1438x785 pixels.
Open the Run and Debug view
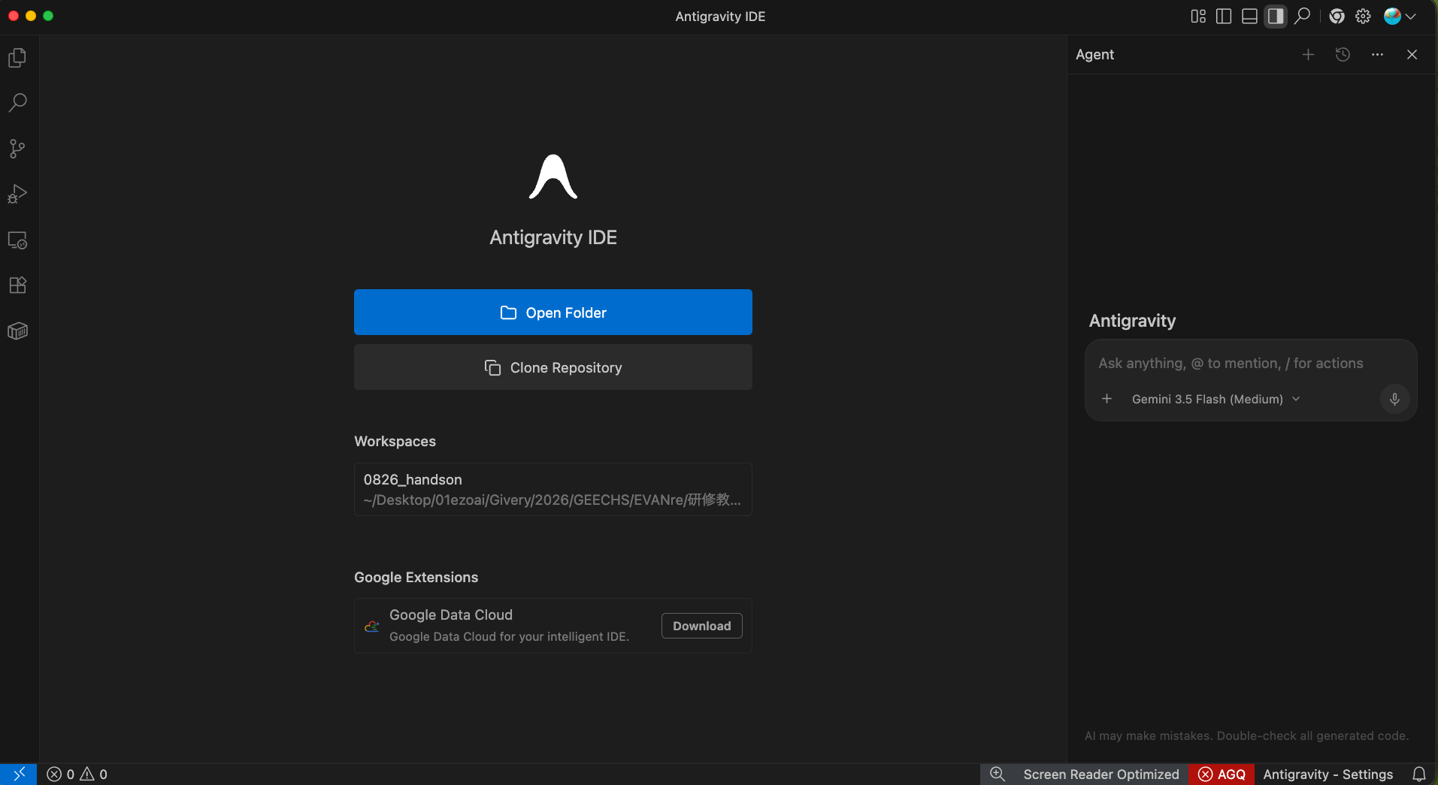[x=18, y=195]
